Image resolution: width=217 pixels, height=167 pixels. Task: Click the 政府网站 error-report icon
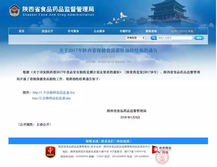point(162,150)
